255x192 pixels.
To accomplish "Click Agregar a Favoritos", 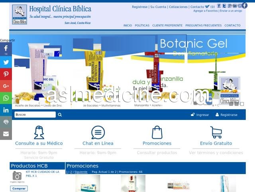I will pyautogui.click(x=206, y=11).
